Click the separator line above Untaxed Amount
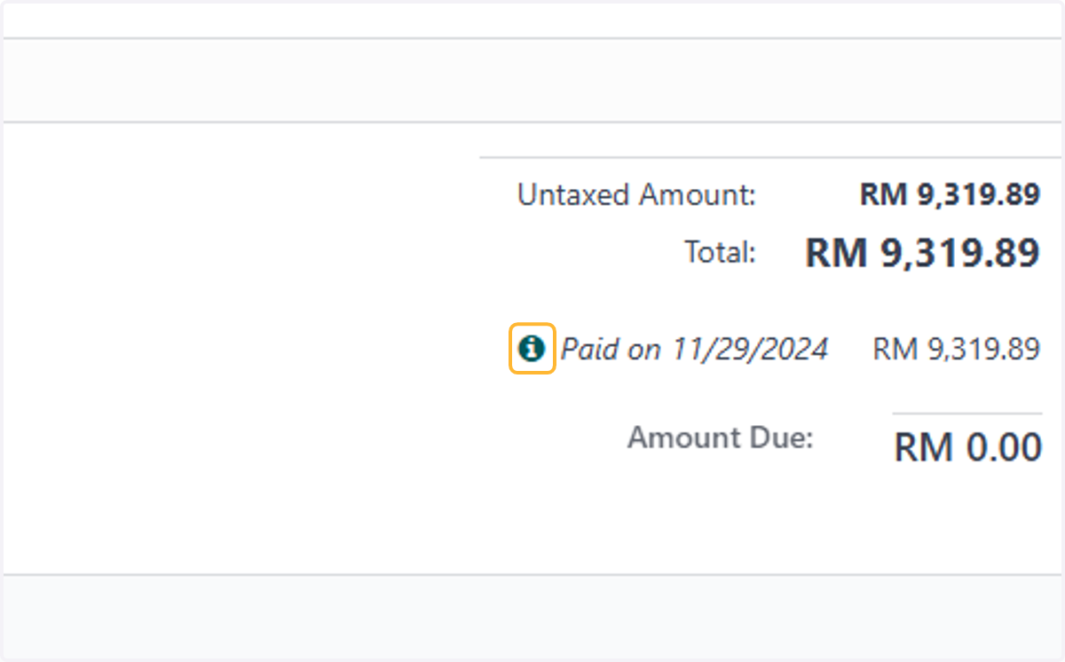The width and height of the screenshot is (1065, 662). (770, 158)
